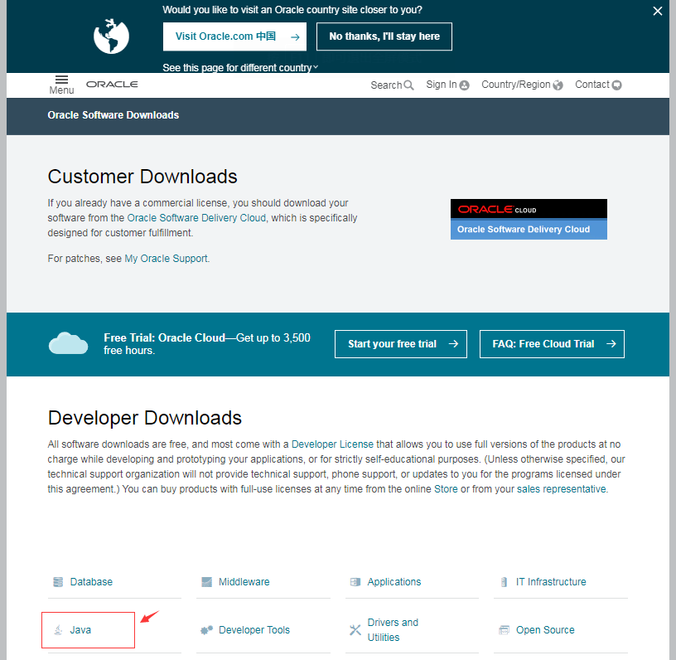Open the Oracle Cloud Software Delivery banner

point(529,219)
